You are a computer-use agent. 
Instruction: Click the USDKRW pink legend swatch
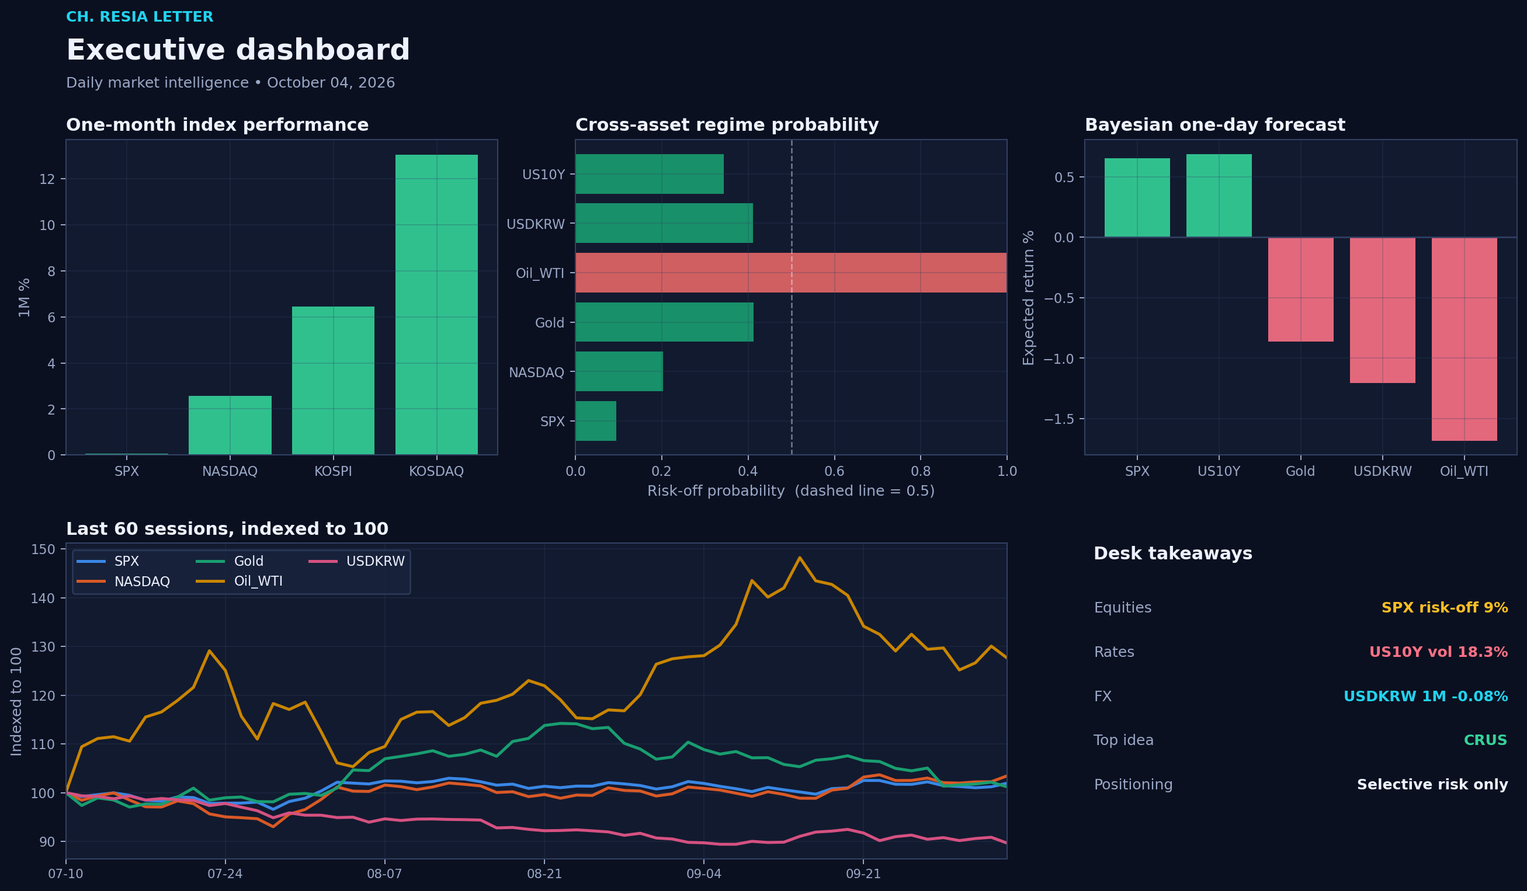(x=323, y=562)
